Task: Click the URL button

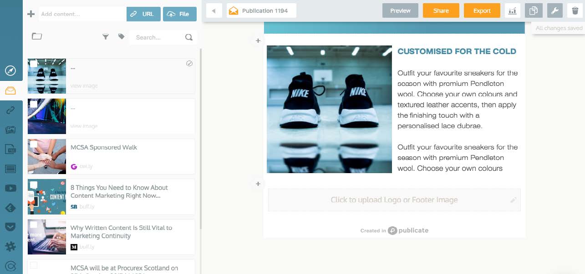Action: tap(143, 14)
